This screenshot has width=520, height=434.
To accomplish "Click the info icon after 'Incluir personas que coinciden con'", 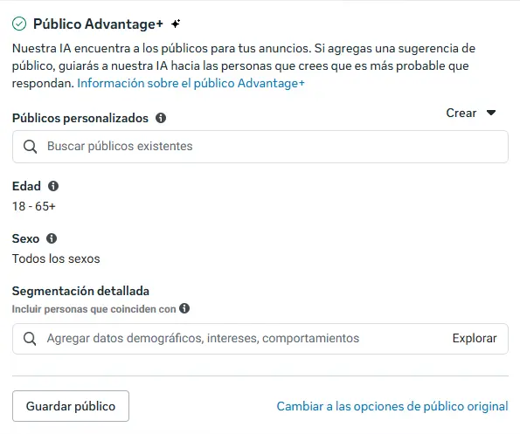I will coord(184,308).
